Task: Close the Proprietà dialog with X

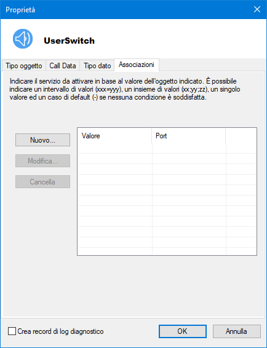Action: 257,10
